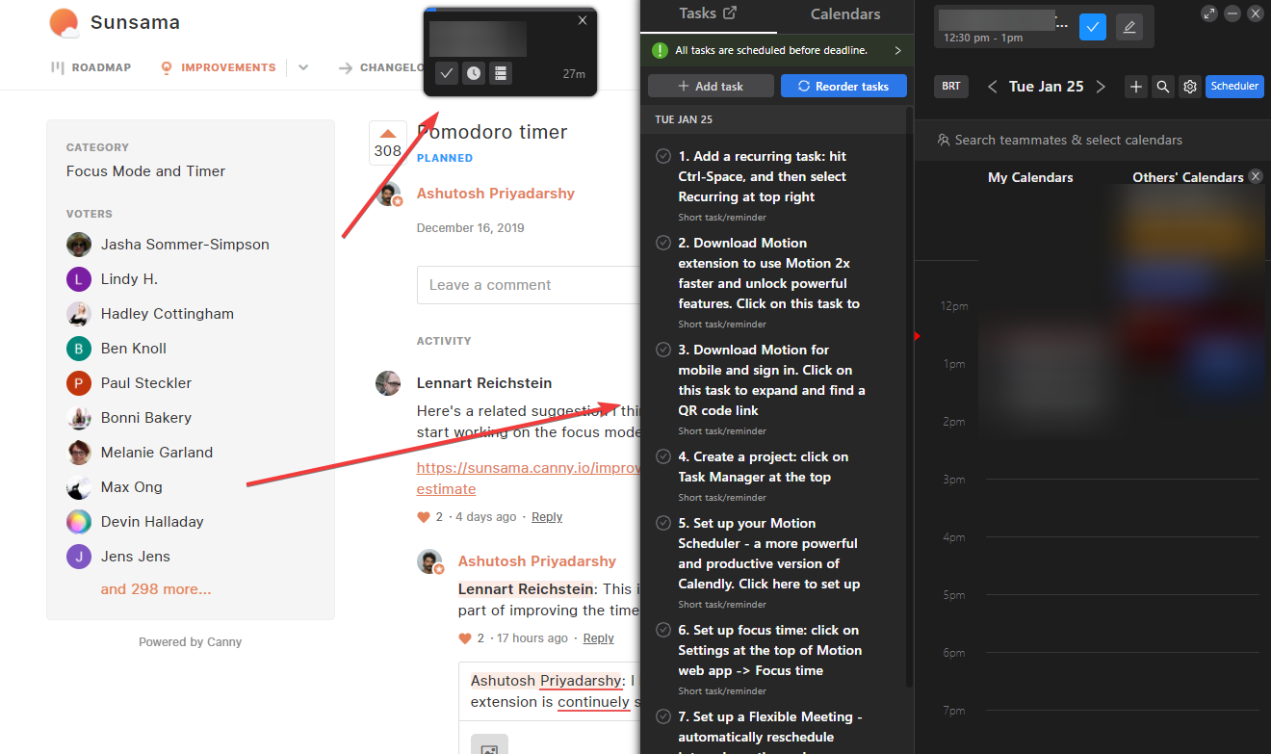Click 'and 298 more...' voters link
1271x754 pixels.
pyautogui.click(x=156, y=589)
